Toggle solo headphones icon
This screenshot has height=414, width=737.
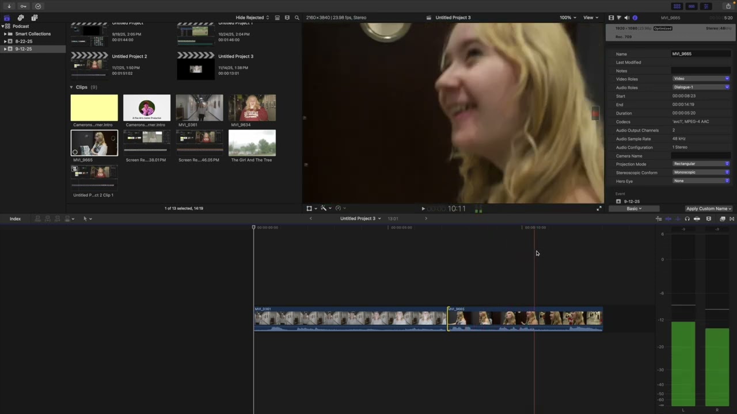click(x=687, y=219)
